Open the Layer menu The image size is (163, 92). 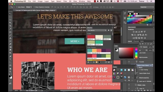click(x=47, y=1)
